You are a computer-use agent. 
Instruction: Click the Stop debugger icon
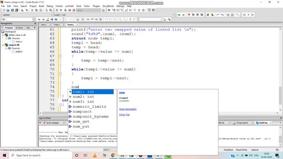(x=143, y=10)
